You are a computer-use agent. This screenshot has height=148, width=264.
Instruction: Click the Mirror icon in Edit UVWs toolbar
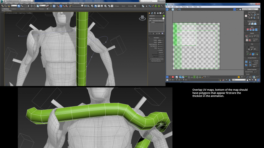179,10
